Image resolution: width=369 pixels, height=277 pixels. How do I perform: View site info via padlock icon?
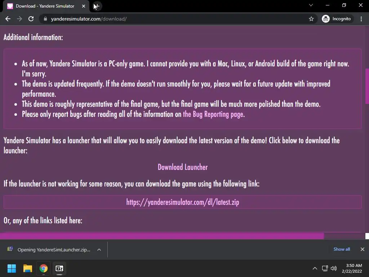[x=45, y=19]
